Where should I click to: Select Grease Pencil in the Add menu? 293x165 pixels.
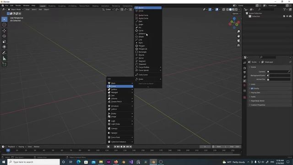pyautogui.click(x=120, y=102)
